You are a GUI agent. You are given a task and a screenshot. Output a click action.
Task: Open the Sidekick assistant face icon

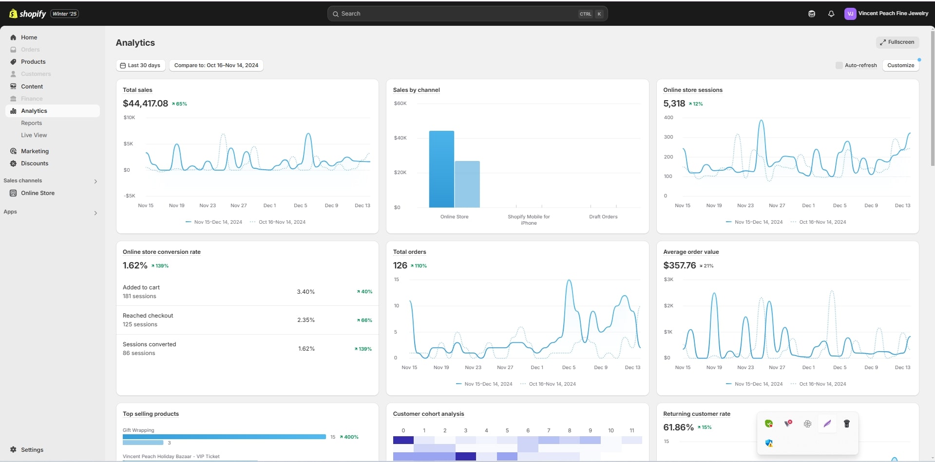pos(811,14)
